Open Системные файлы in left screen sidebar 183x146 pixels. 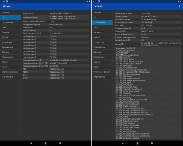tap(10, 72)
